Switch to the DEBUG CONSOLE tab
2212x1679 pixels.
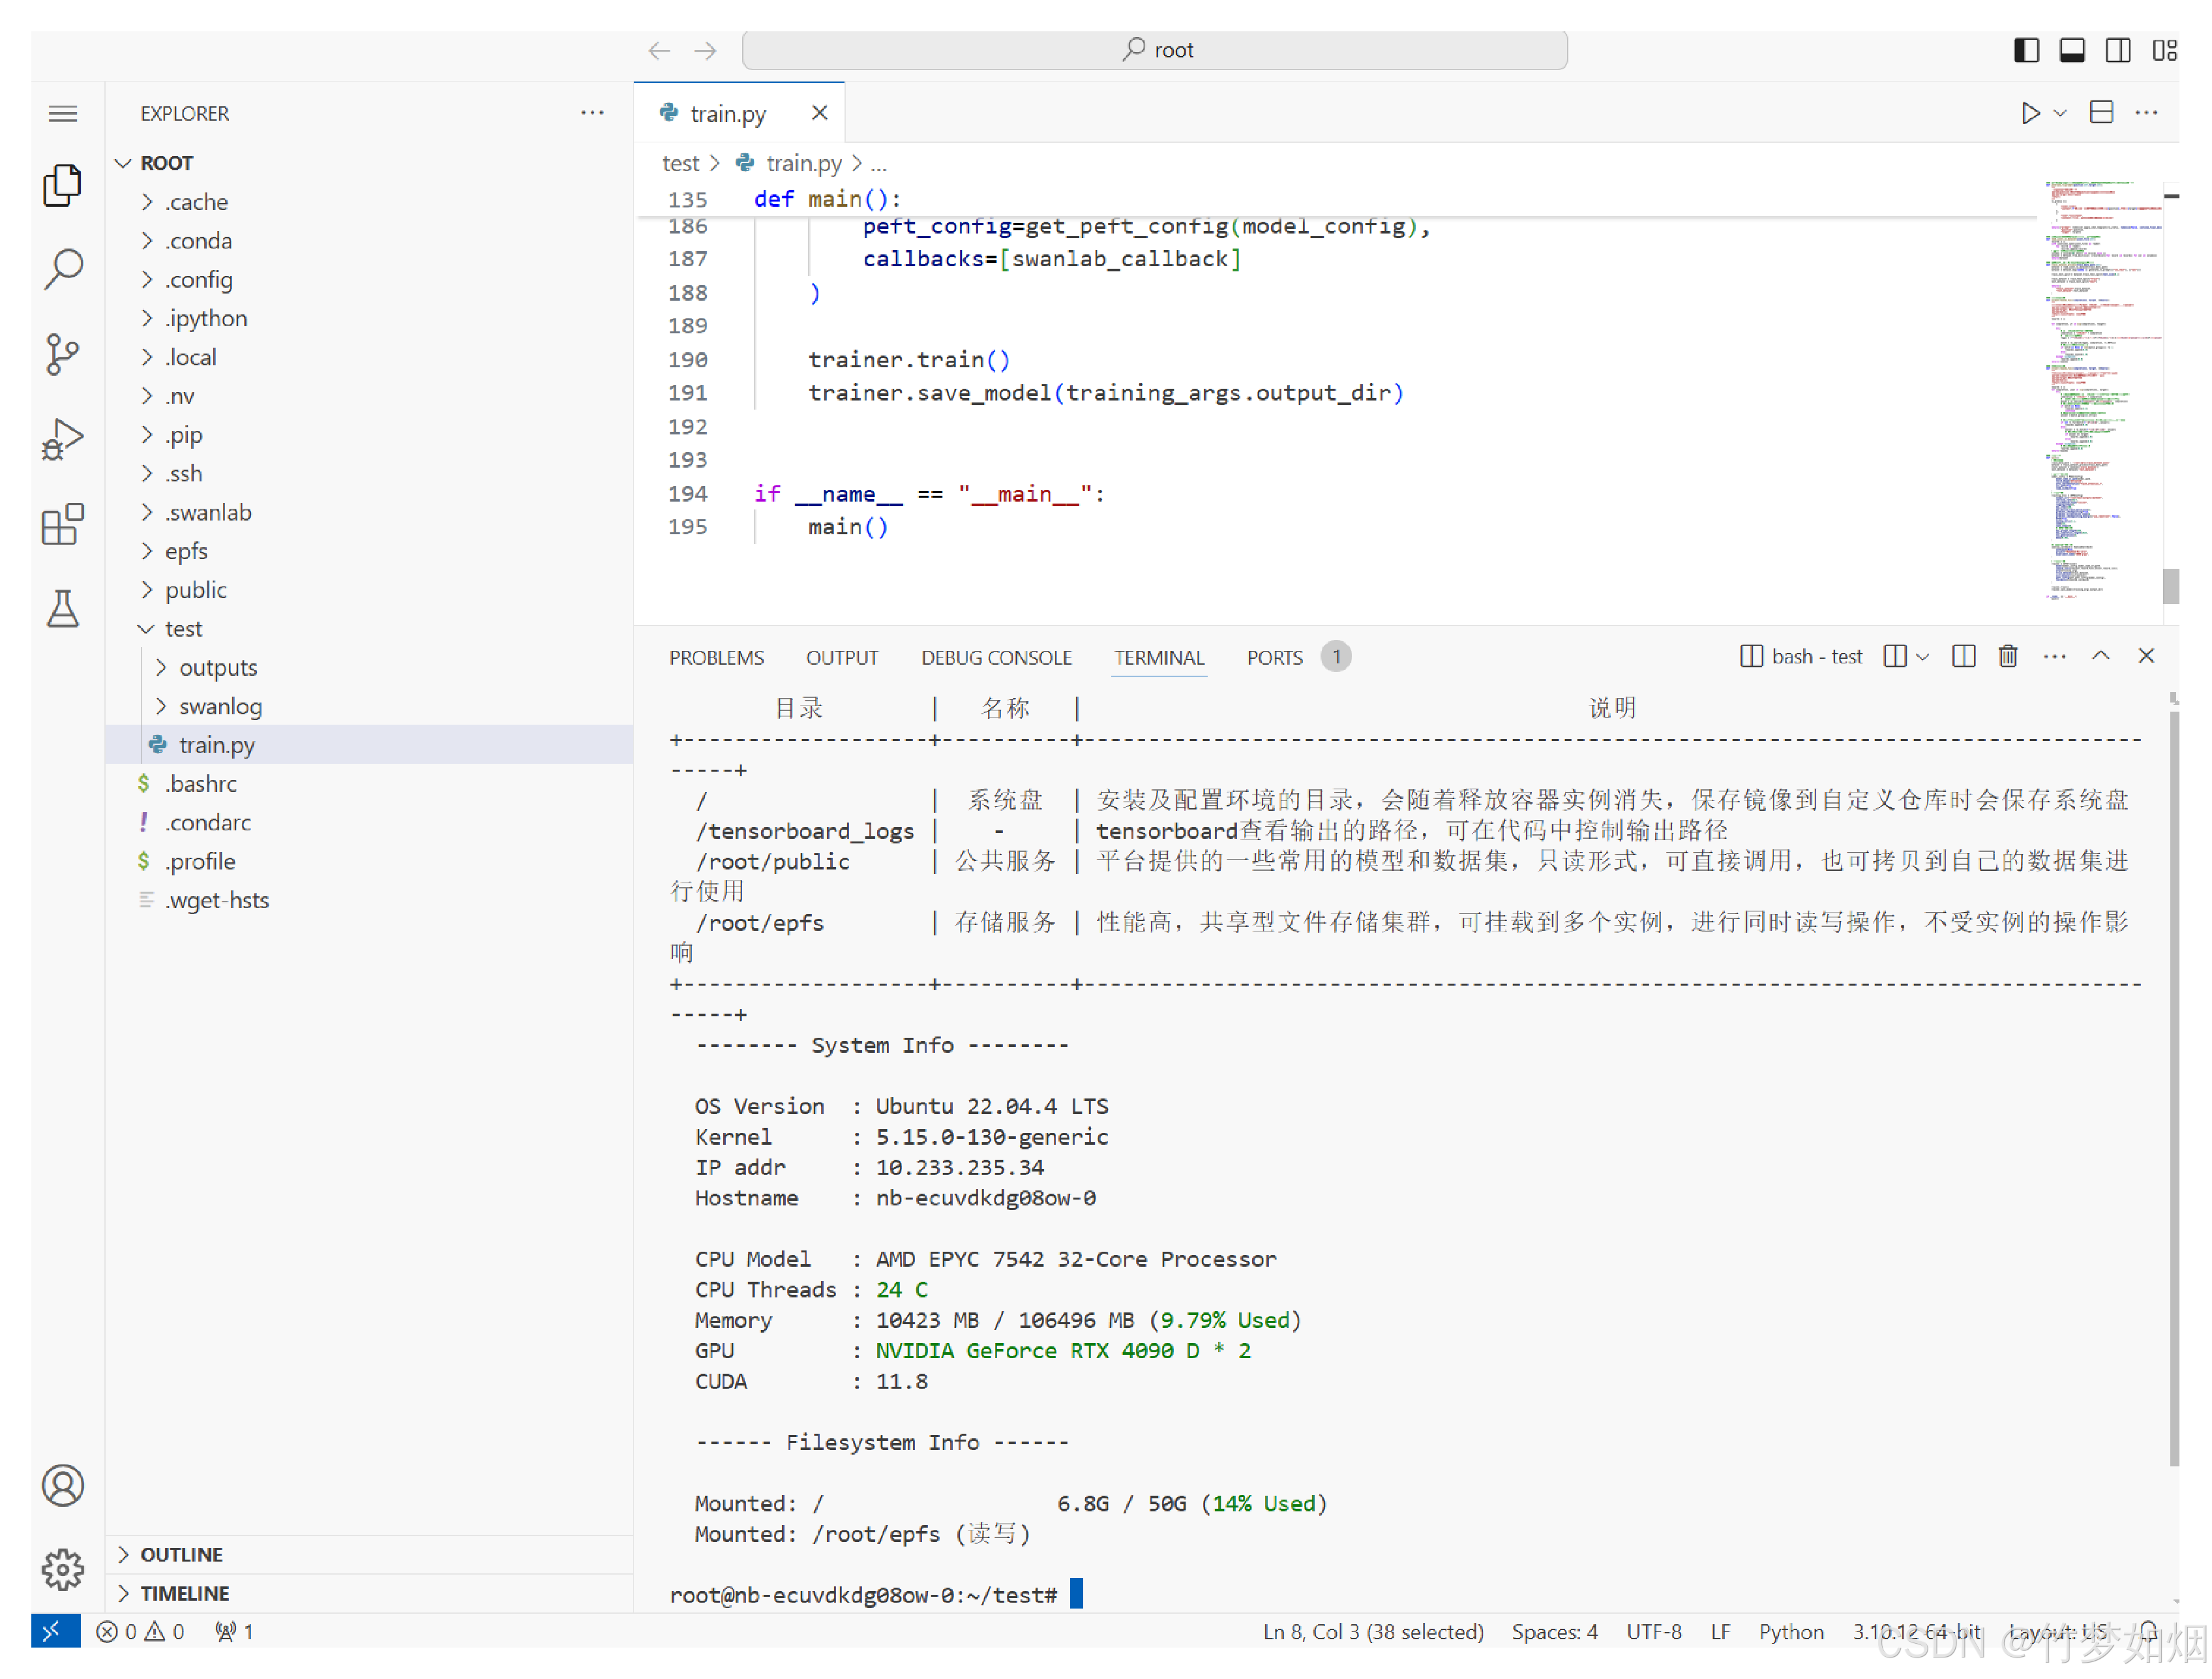996,657
